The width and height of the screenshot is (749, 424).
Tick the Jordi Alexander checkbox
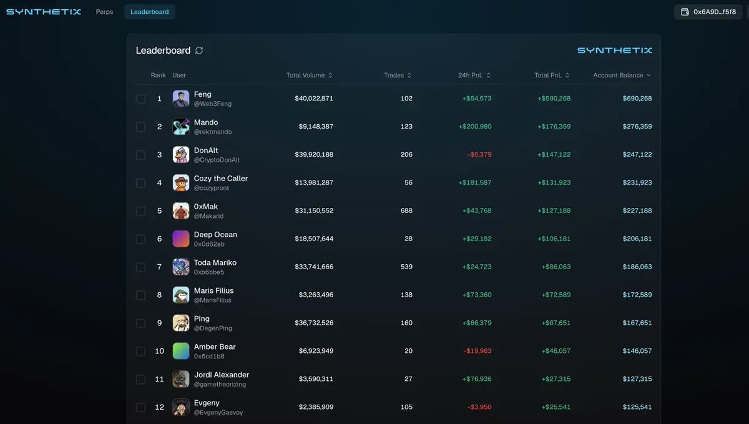click(141, 380)
